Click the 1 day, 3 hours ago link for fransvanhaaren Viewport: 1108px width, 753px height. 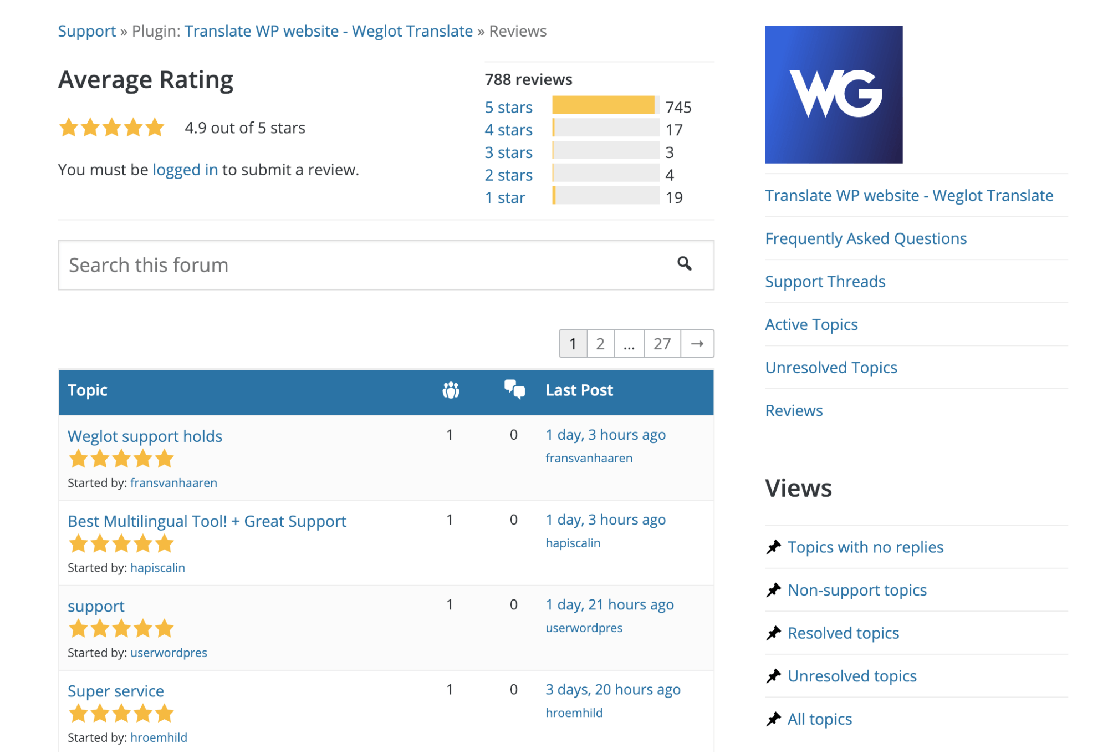pyautogui.click(x=605, y=435)
